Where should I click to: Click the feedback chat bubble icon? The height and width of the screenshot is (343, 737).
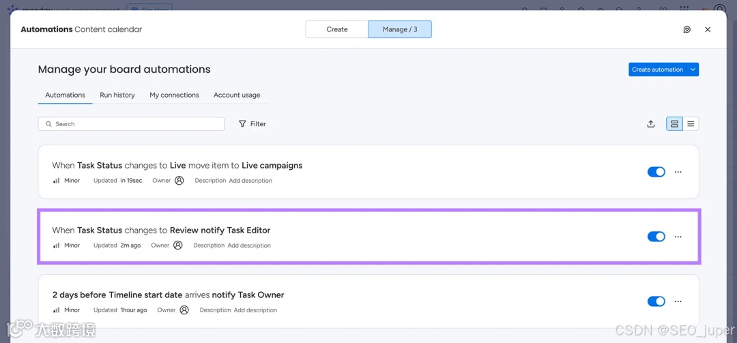pos(687,29)
